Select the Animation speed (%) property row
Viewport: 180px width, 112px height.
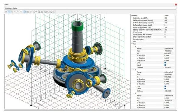click(x=153, y=18)
